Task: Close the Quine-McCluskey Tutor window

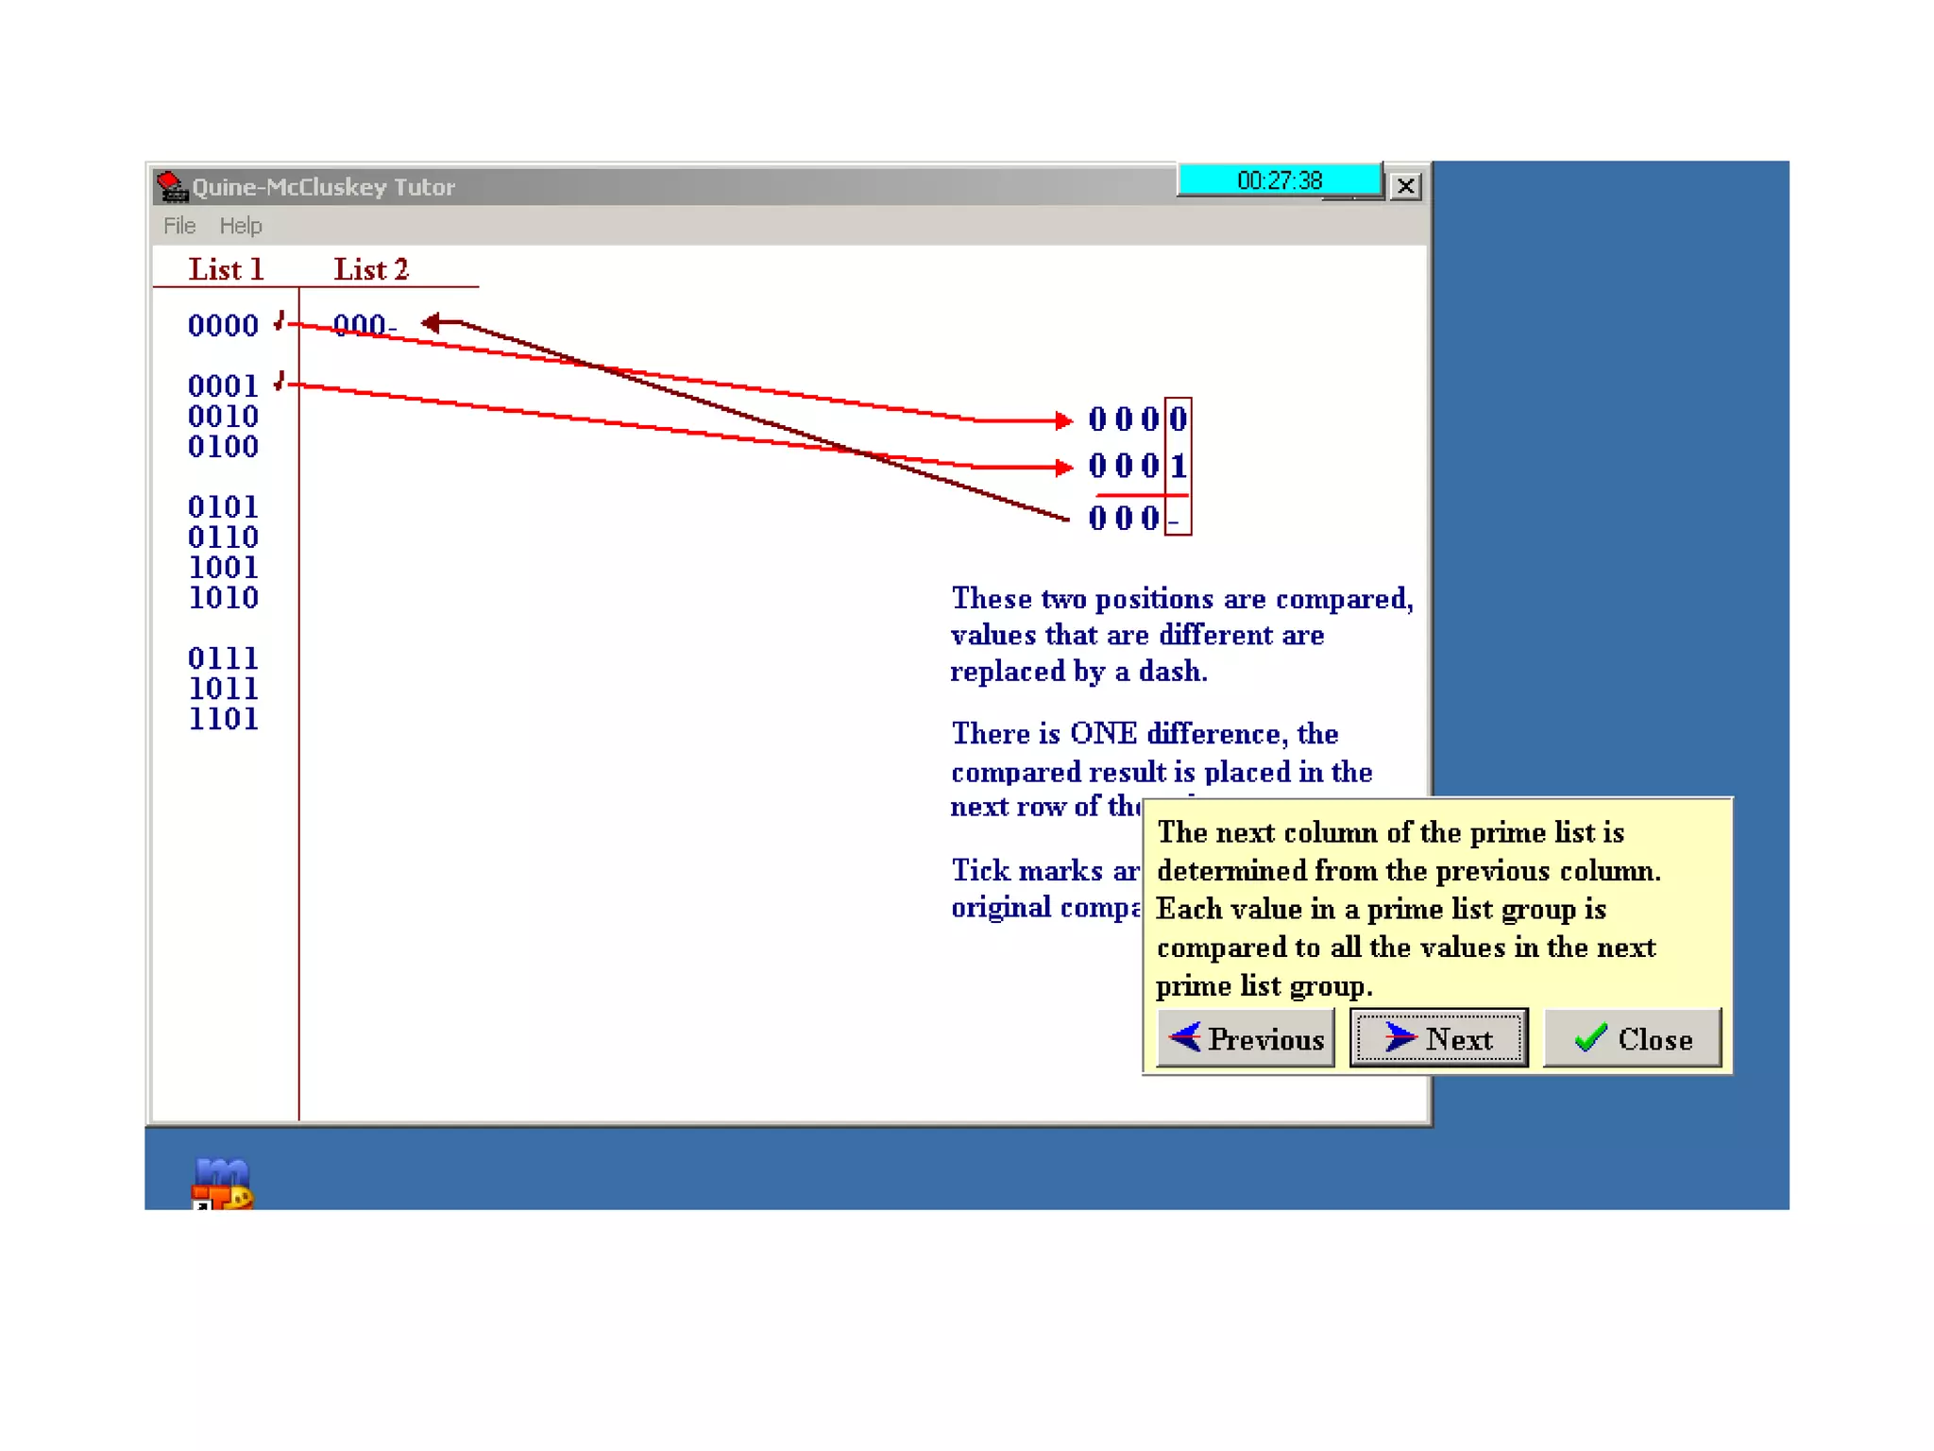Action: 1405,186
